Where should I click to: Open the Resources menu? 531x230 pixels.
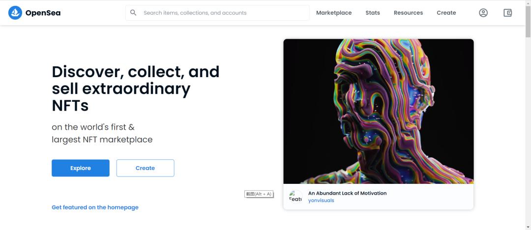pyautogui.click(x=408, y=13)
